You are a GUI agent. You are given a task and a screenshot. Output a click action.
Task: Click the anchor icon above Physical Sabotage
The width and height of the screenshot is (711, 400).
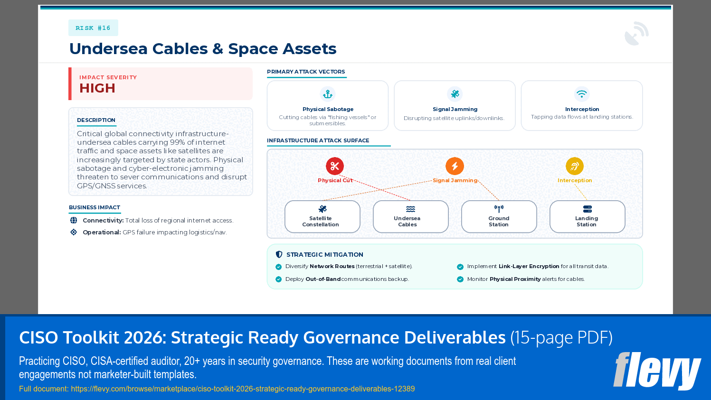pyautogui.click(x=328, y=94)
